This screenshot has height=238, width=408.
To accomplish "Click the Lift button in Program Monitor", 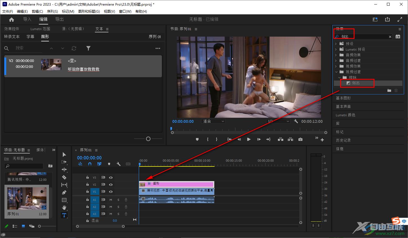I will pyautogui.click(x=280, y=139).
